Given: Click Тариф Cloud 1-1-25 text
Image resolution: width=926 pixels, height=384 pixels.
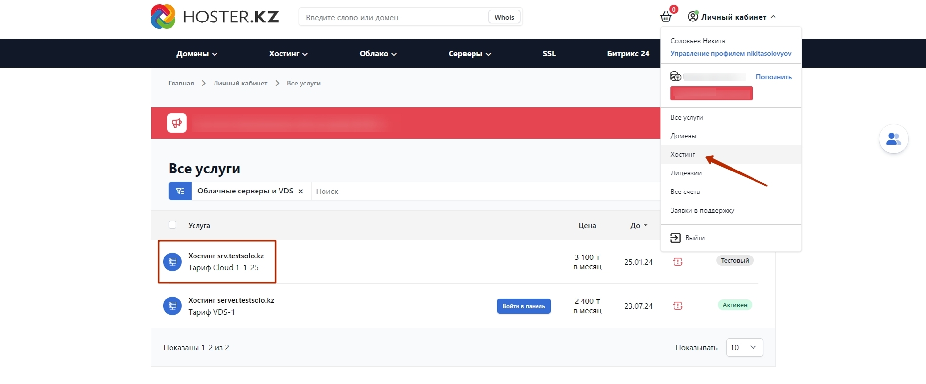Looking at the screenshot, I should 223,268.
